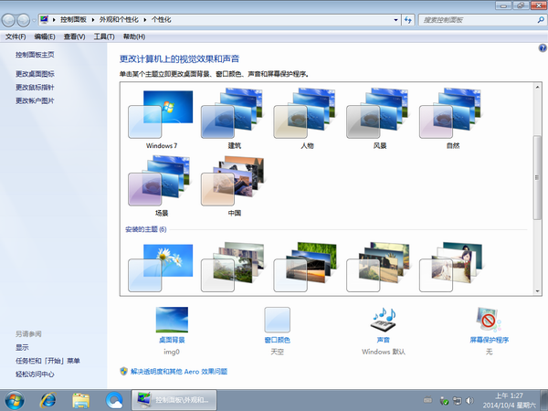This screenshot has width=548, height=411.
Task: Expand the arrow after 控制面板 breadcrumb
Action: 93,20
